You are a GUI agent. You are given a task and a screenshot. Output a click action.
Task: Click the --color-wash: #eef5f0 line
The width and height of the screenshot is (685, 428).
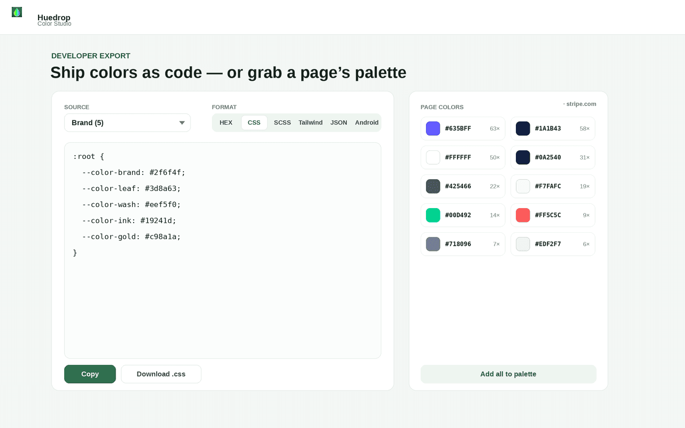pos(132,204)
